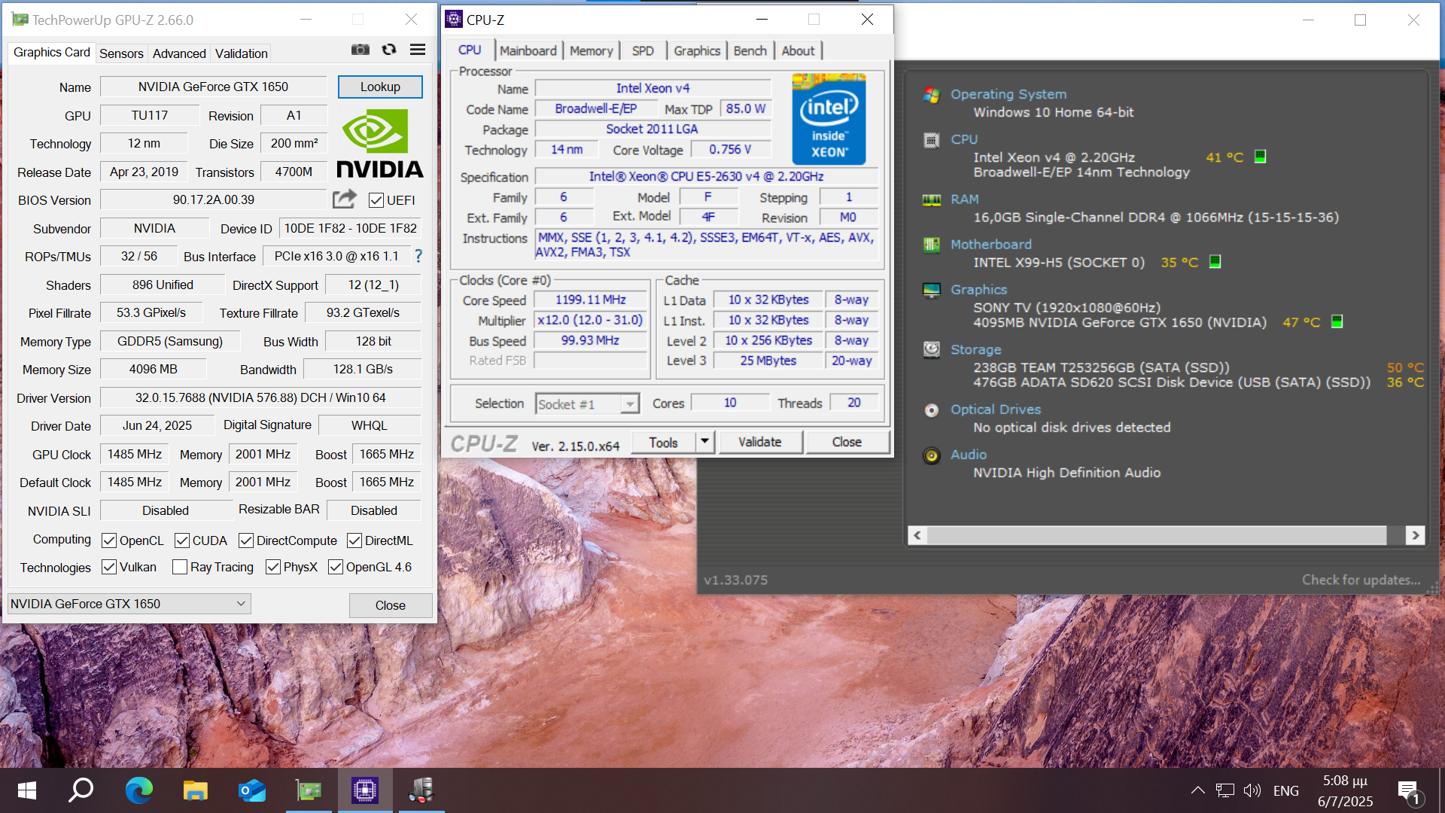Open the CPU-Z Mainboard tab

(x=528, y=50)
